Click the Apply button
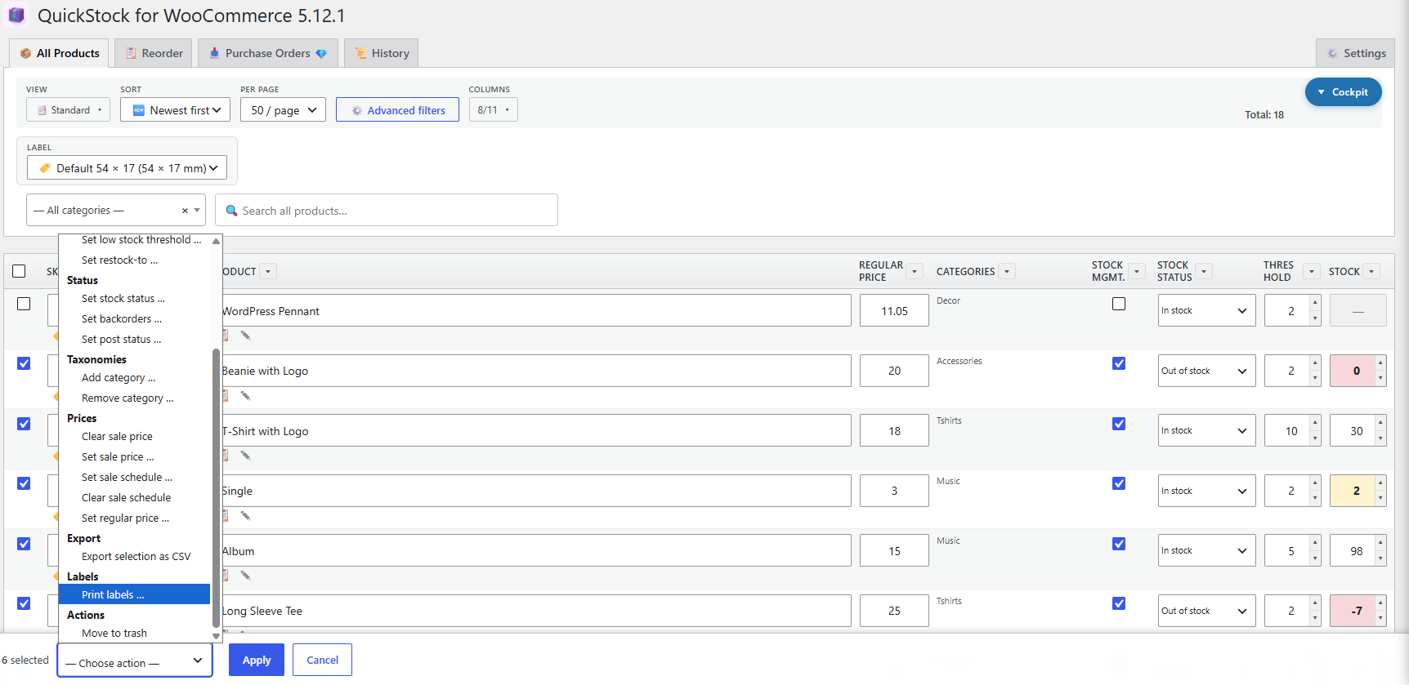 (257, 660)
